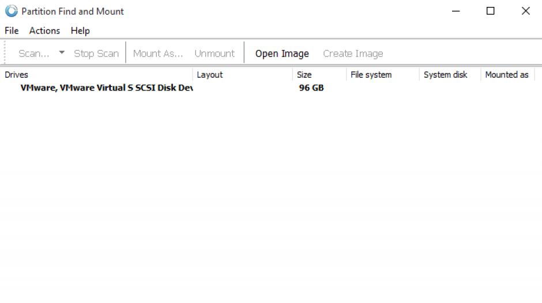This screenshot has height=303, width=542.
Task: Click the Open Image button
Action: pyautogui.click(x=282, y=54)
